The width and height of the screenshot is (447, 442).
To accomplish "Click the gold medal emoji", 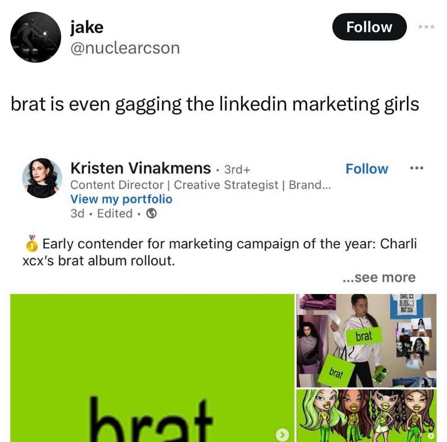I will pyautogui.click(x=32, y=243).
